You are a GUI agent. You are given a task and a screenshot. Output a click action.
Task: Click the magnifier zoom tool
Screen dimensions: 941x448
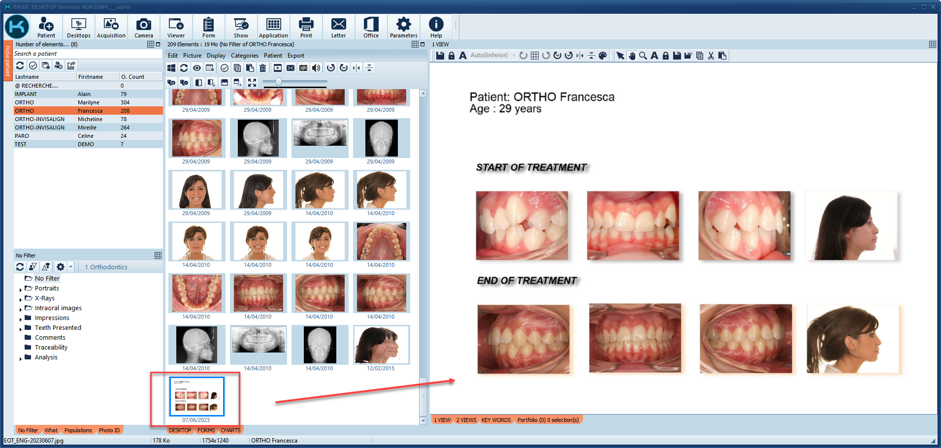[643, 56]
